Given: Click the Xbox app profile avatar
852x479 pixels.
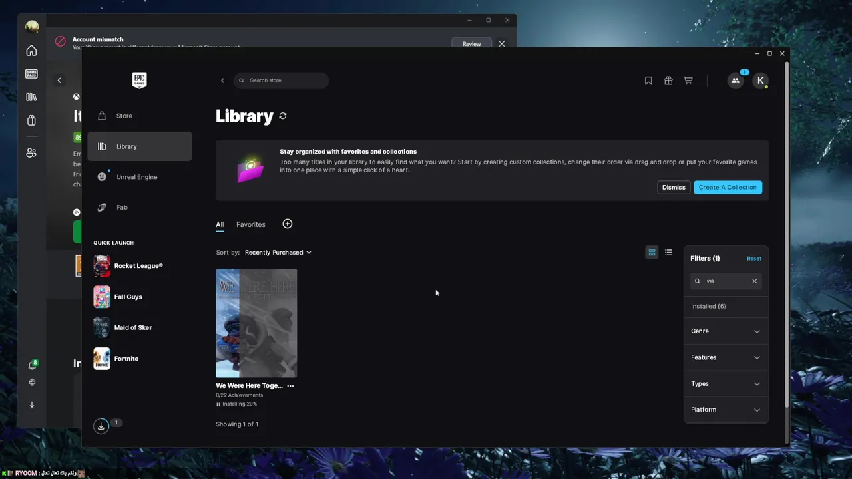Looking at the screenshot, I should (32, 27).
